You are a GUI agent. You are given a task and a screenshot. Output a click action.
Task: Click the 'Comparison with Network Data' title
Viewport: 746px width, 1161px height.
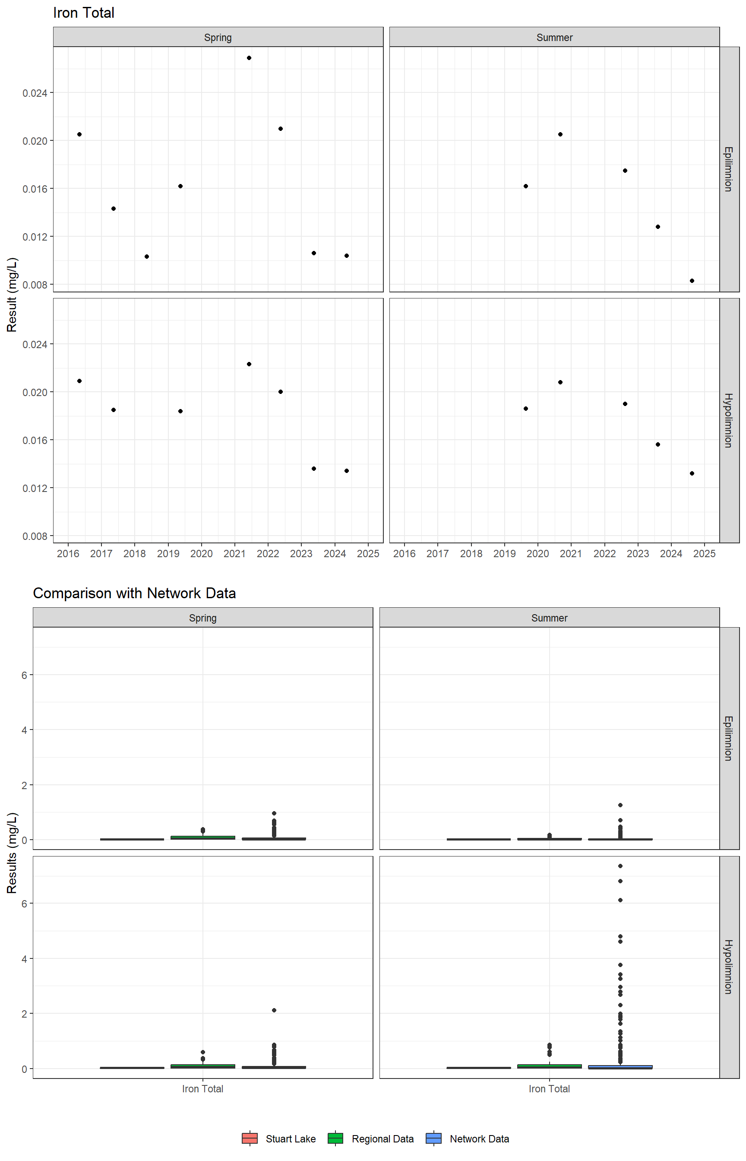pos(134,593)
